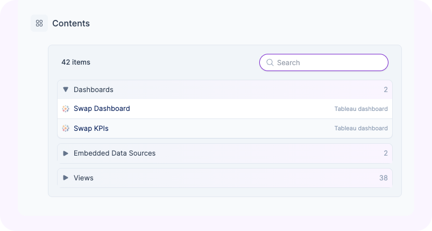This screenshot has width=432, height=231.
Task: Focus the Search input field
Action: click(x=329, y=62)
